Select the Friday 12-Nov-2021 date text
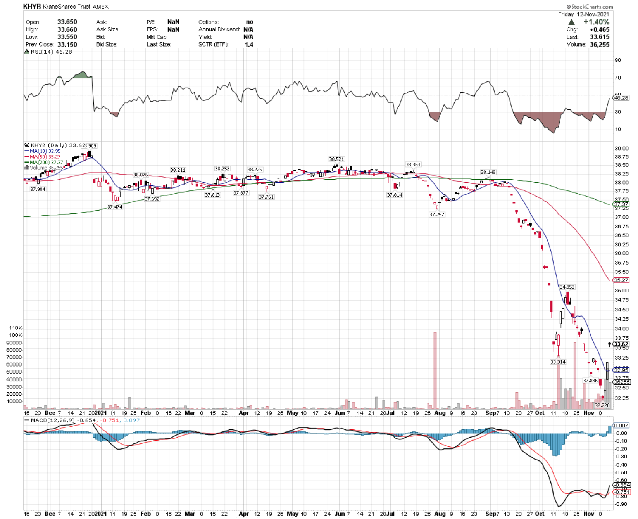This screenshot has width=638, height=519. 583,14
